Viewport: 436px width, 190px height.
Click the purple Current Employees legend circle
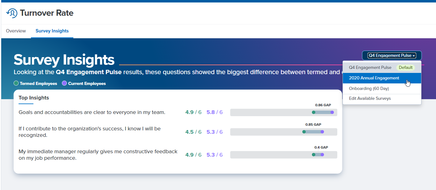64,83
